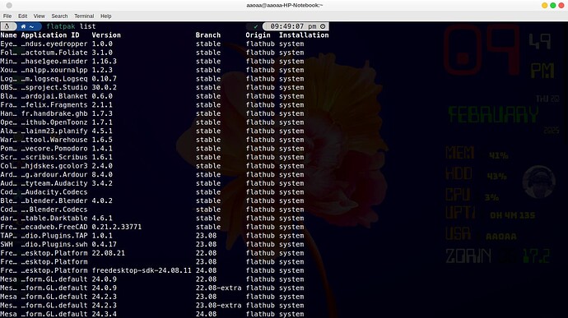Viewport: 568px width, 318px height.
Task: Click version 2.4.0 in the gcolor3 row
Action: pyautogui.click(x=102, y=166)
